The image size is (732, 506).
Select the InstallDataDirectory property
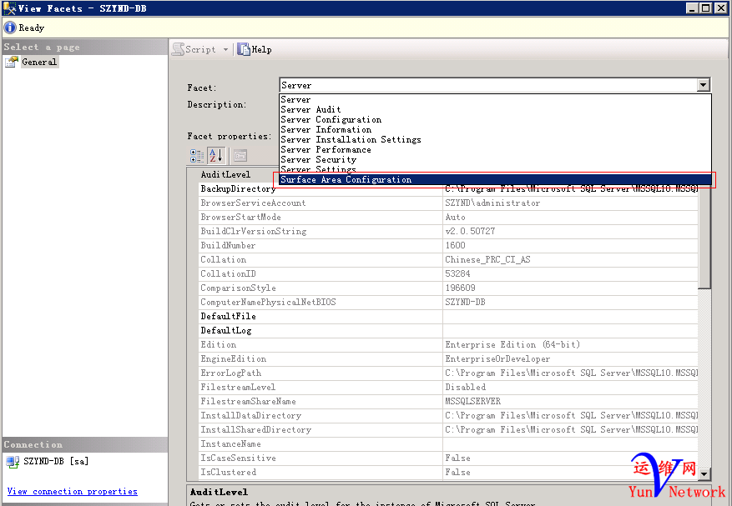click(x=250, y=415)
